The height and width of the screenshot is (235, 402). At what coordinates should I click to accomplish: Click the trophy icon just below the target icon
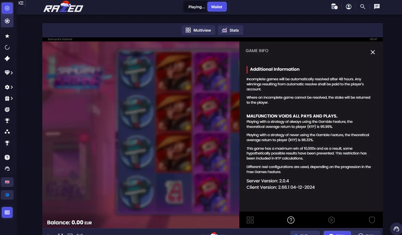7,121
